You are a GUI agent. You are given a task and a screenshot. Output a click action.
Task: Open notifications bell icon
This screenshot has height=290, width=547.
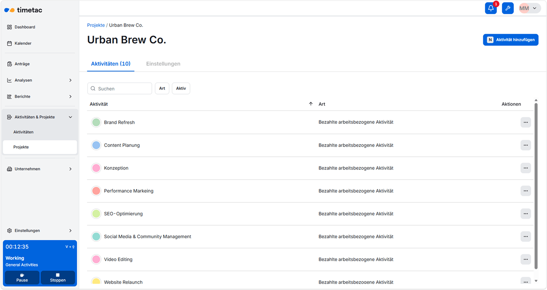[491, 8]
